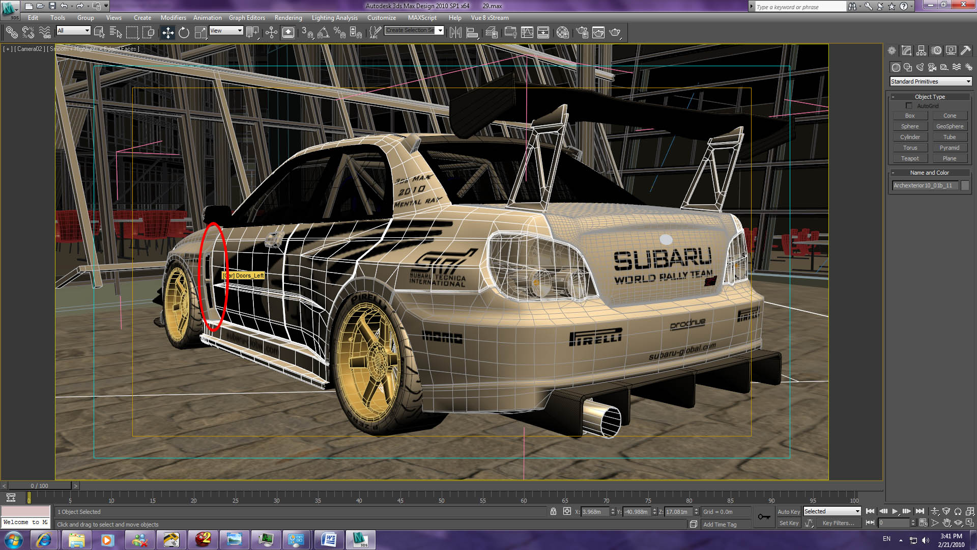Collapse the Object Type rollout
Viewport: 977px width, 550px height.
pos(930,97)
